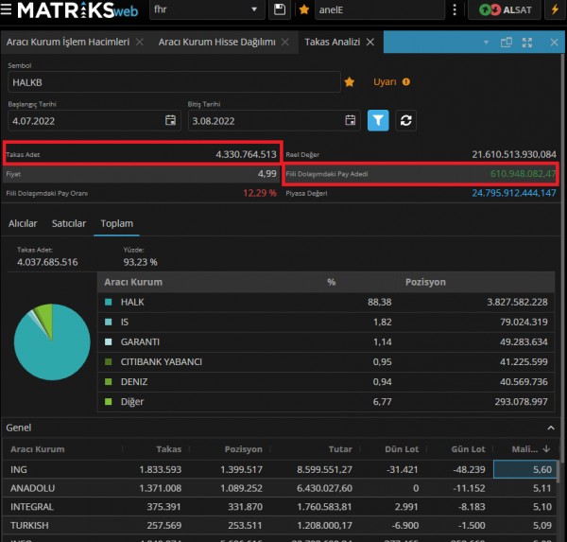Click the highlighted cell 5,60

click(524, 469)
